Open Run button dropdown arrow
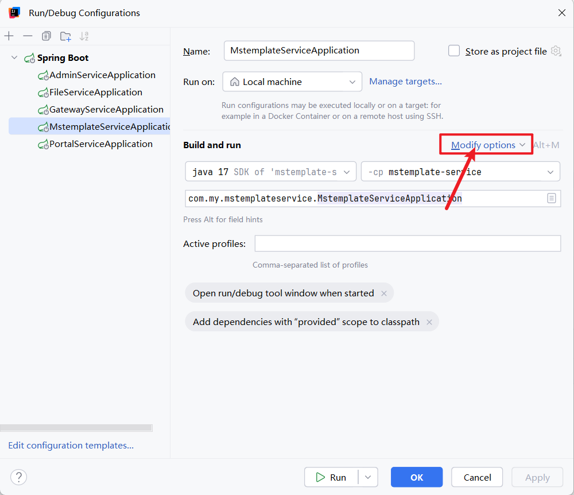The image size is (574, 495). pyautogui.click(x=368, y=477)
